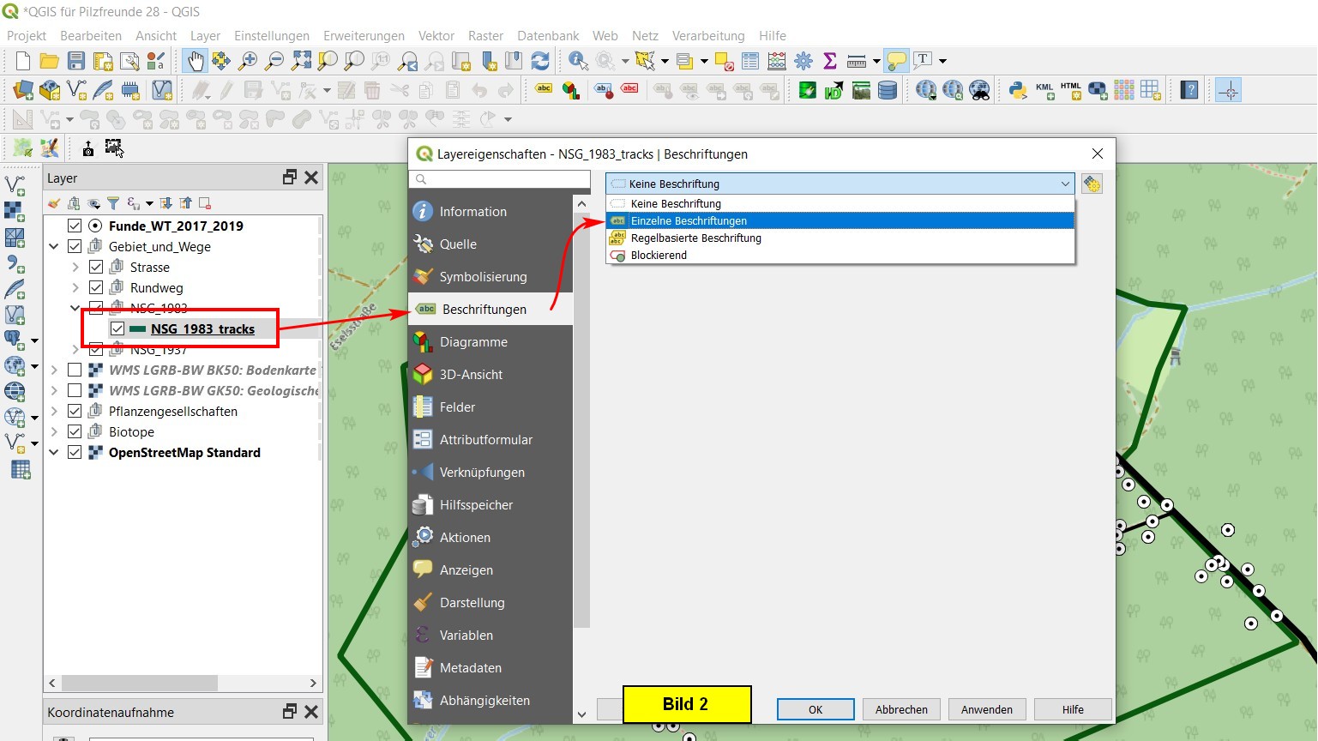Image resolution: width=1318 pixels, height=741 pixels.
Task: Choose Einzelne Beschriftungen in the dropdown list
Action: [x=689, y=221]
